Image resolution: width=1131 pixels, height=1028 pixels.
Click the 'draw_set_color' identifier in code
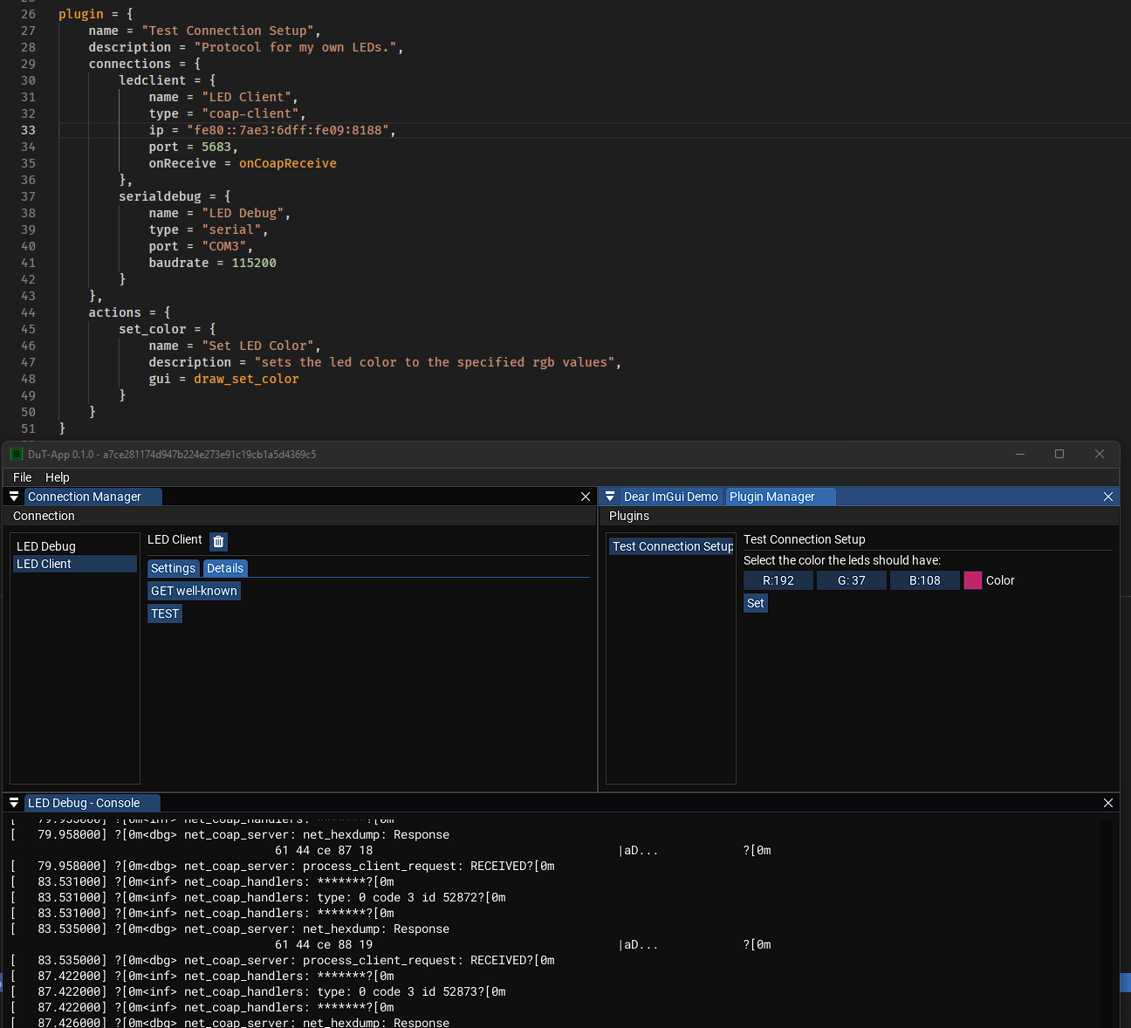(246, 379)
